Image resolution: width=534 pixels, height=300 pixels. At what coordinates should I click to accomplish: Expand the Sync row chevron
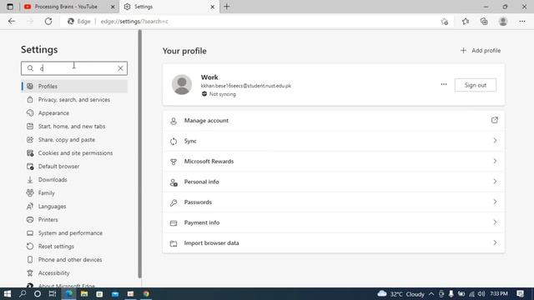pos(495,141)
